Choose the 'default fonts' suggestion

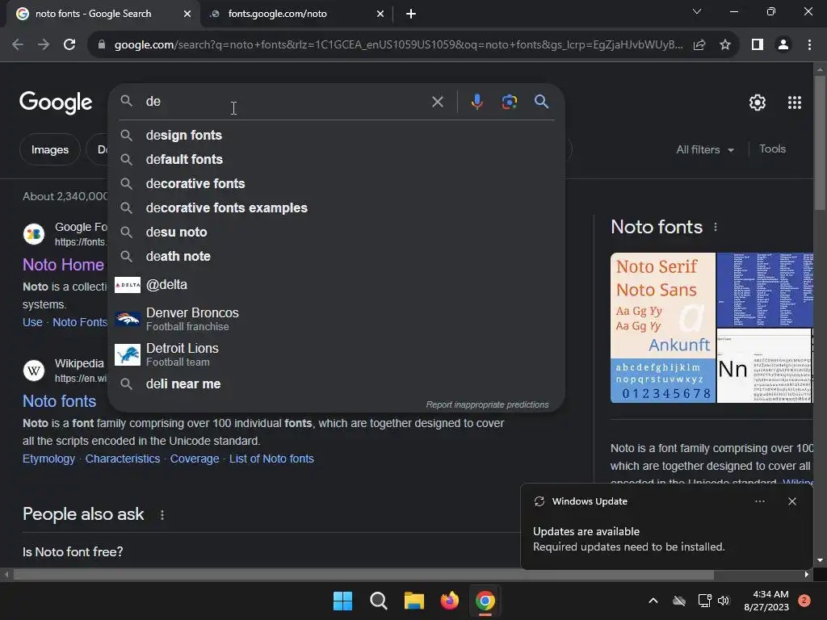(336, 160)
